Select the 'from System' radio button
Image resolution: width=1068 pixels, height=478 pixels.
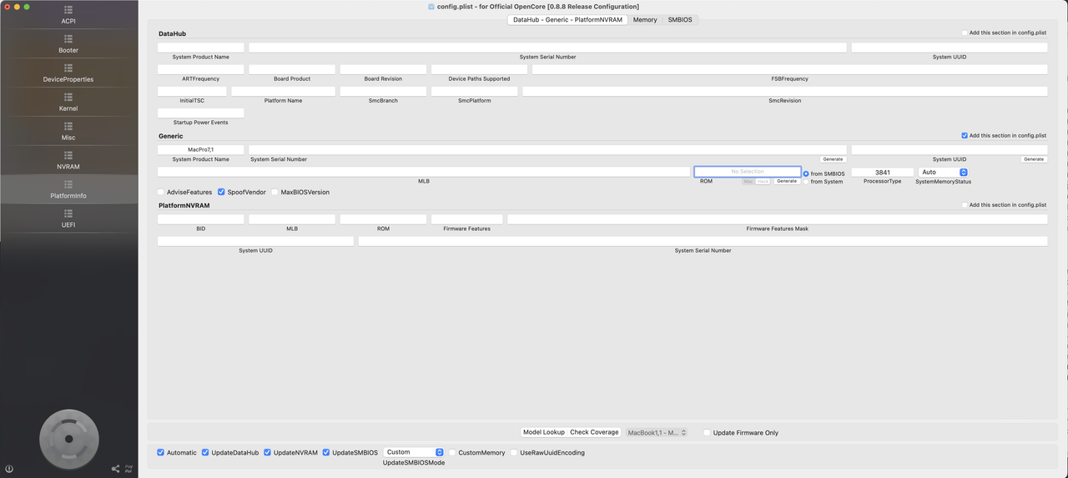[806, 182]
